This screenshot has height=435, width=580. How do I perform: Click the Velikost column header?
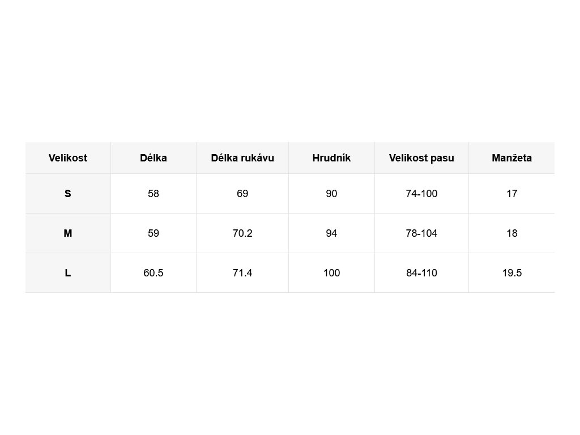pos(68,158)
